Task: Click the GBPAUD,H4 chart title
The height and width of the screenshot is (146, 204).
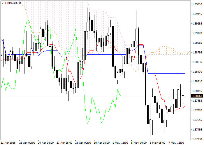Action: pos(13,3)
